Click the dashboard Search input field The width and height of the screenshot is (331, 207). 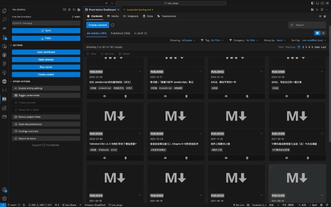307,25
